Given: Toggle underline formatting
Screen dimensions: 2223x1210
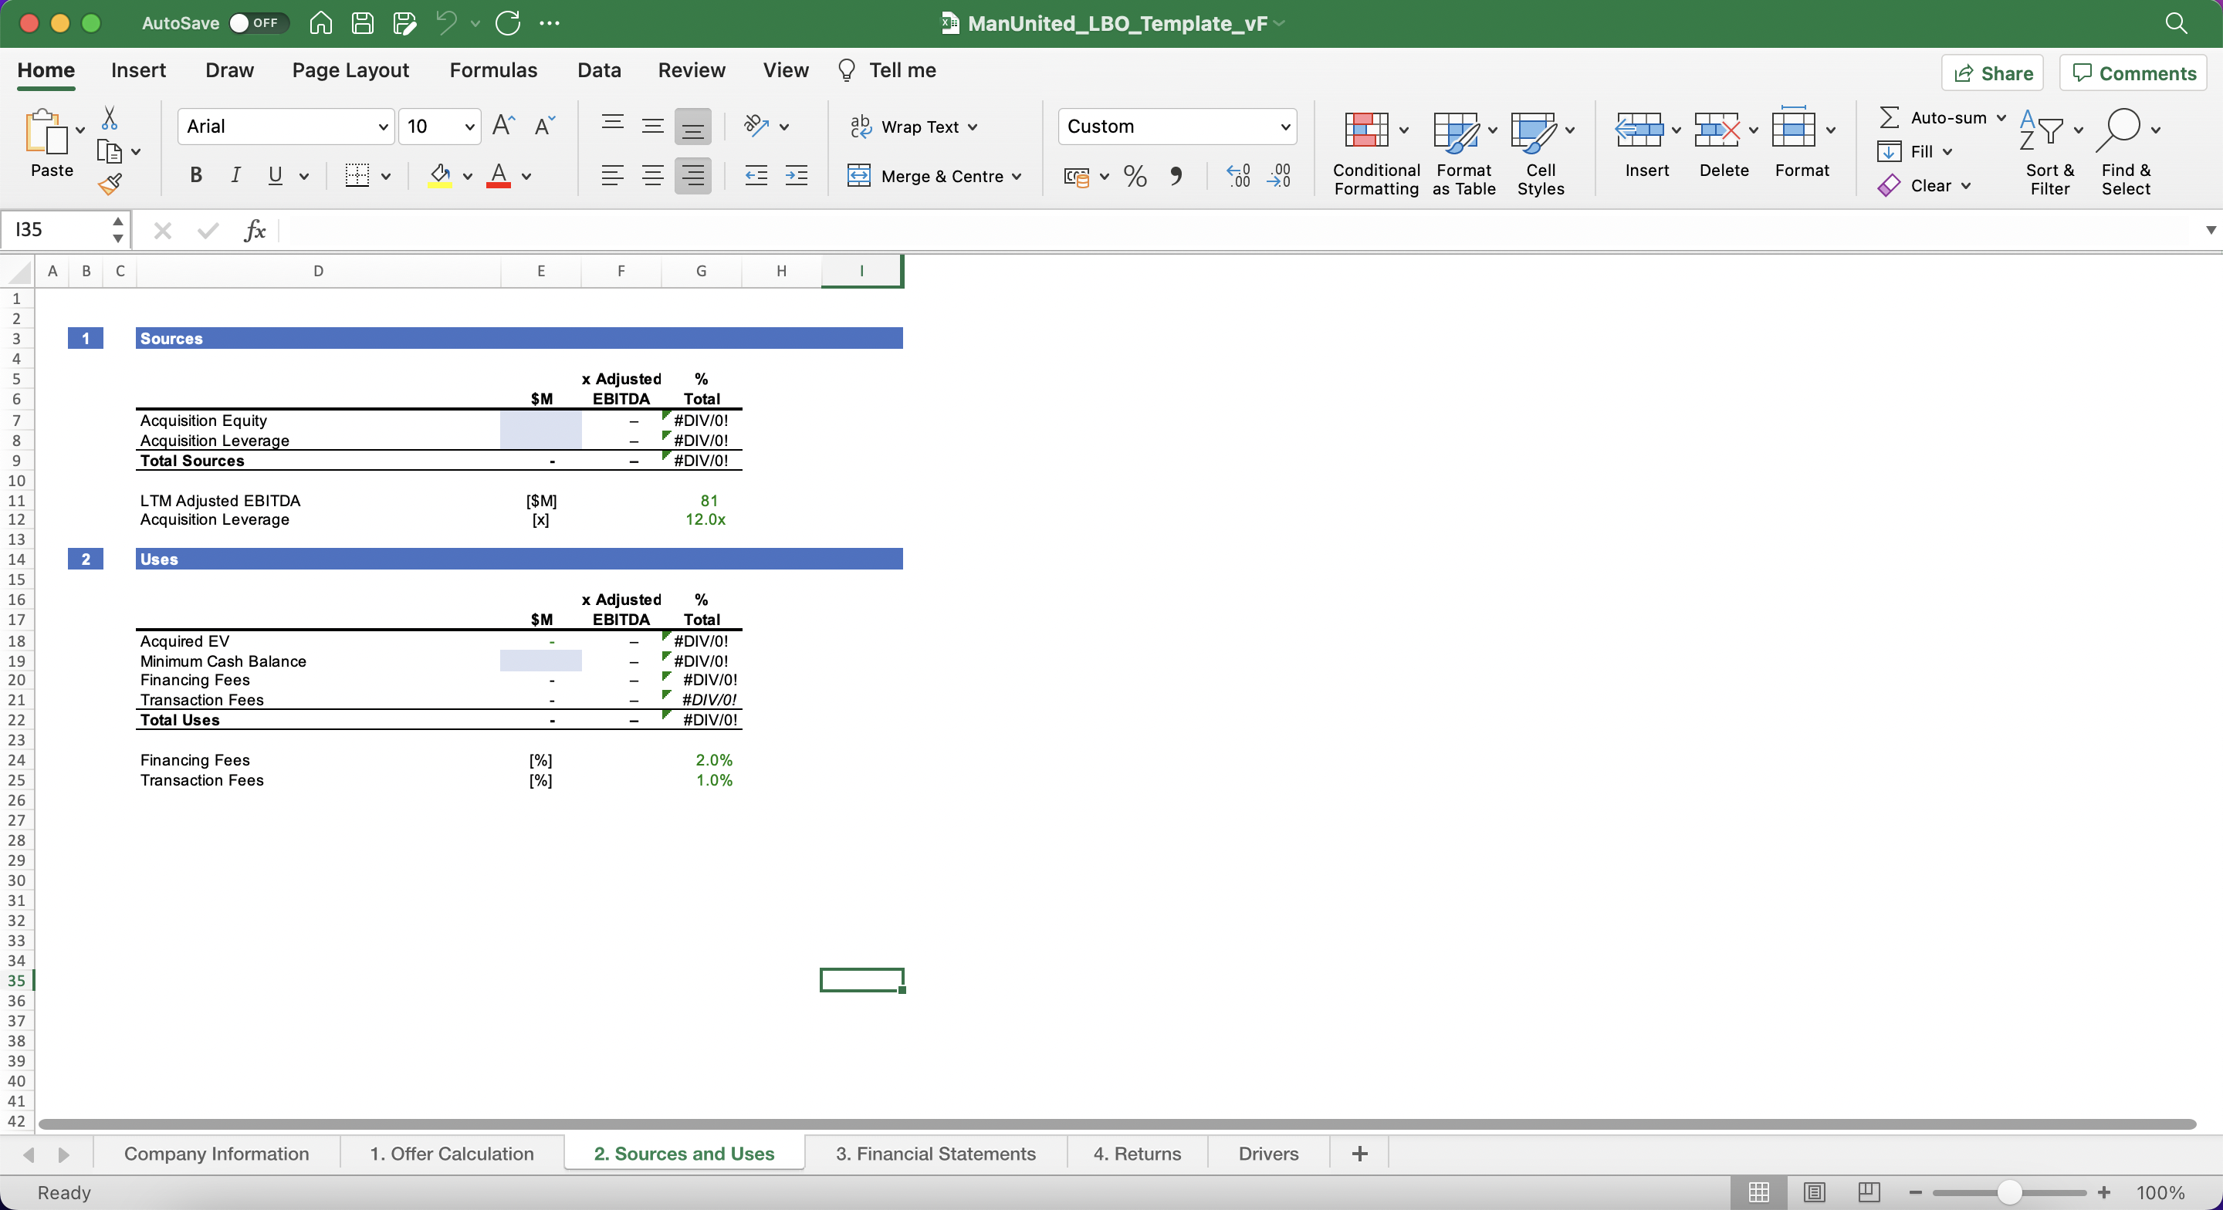Looking at the screenshot, I should point(276,176).
